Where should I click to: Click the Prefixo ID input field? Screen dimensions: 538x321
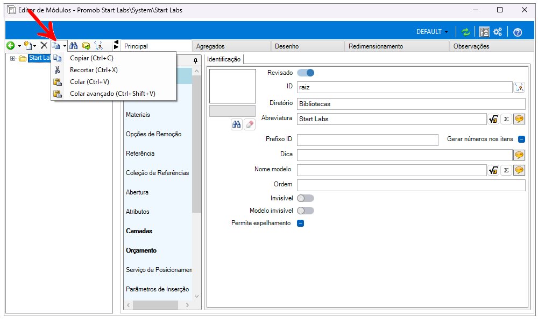[367, 140]
